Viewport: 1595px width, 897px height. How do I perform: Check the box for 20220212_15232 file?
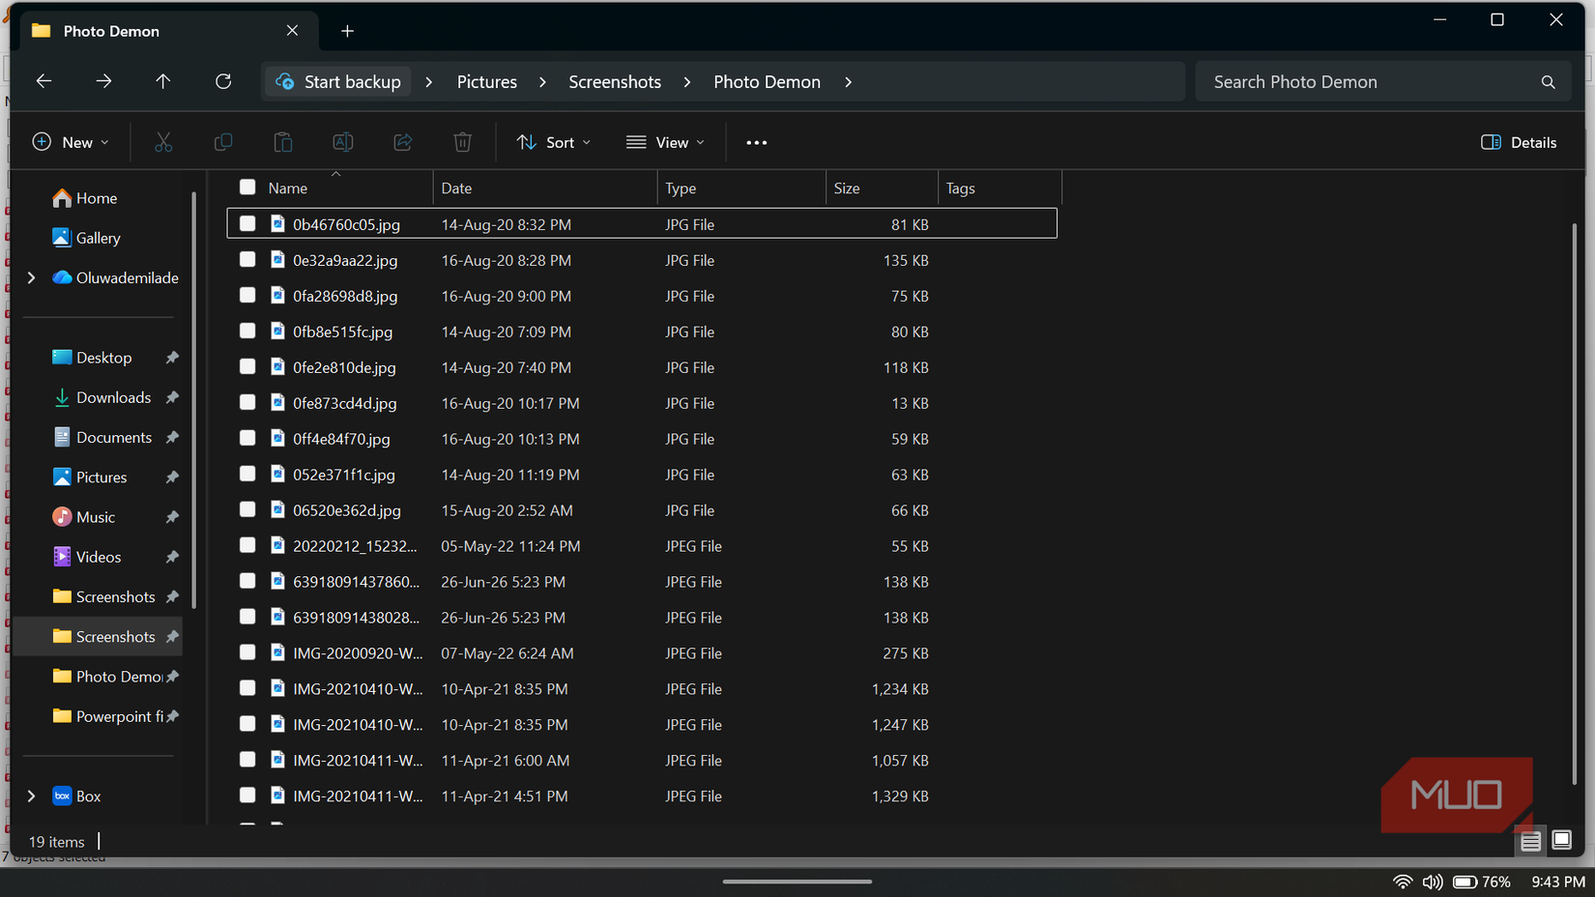tap(247, 545)
